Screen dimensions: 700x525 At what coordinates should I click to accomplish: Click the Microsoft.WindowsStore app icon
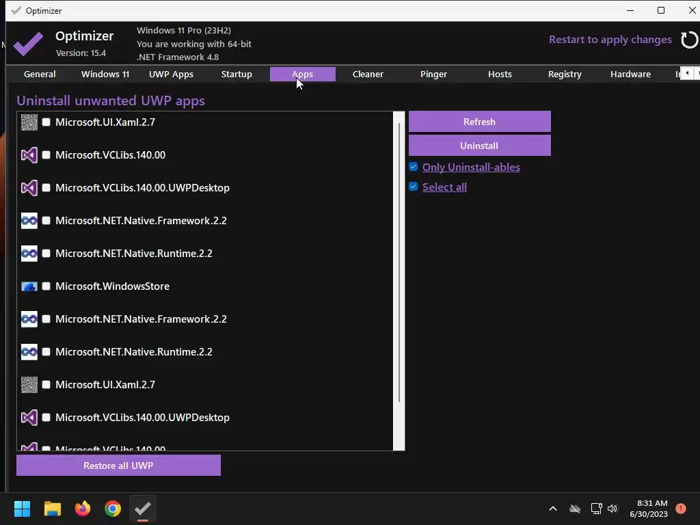coord(29,286)
